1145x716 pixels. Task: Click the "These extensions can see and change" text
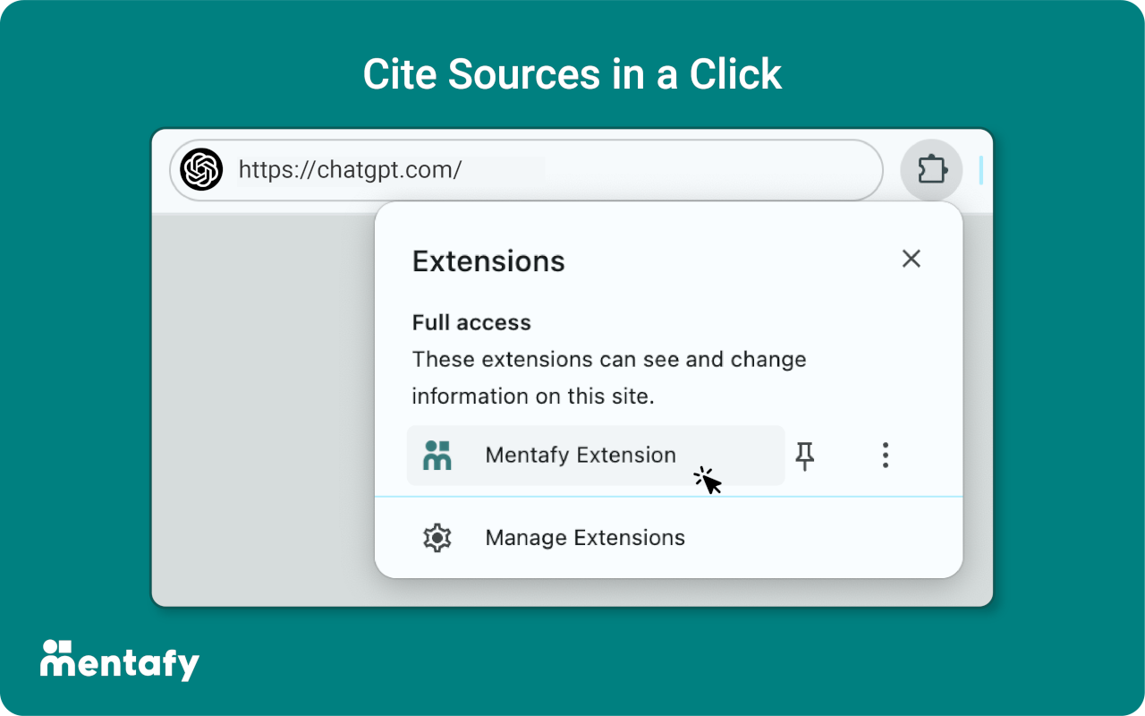pyautogui.click(x=609, y=360)
